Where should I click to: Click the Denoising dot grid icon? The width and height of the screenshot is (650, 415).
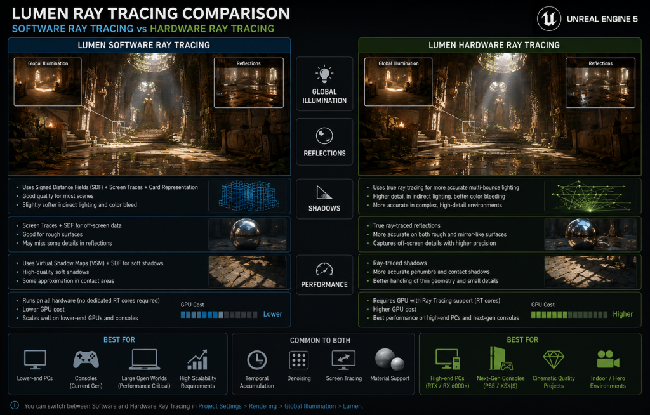(x=299, y=360)
